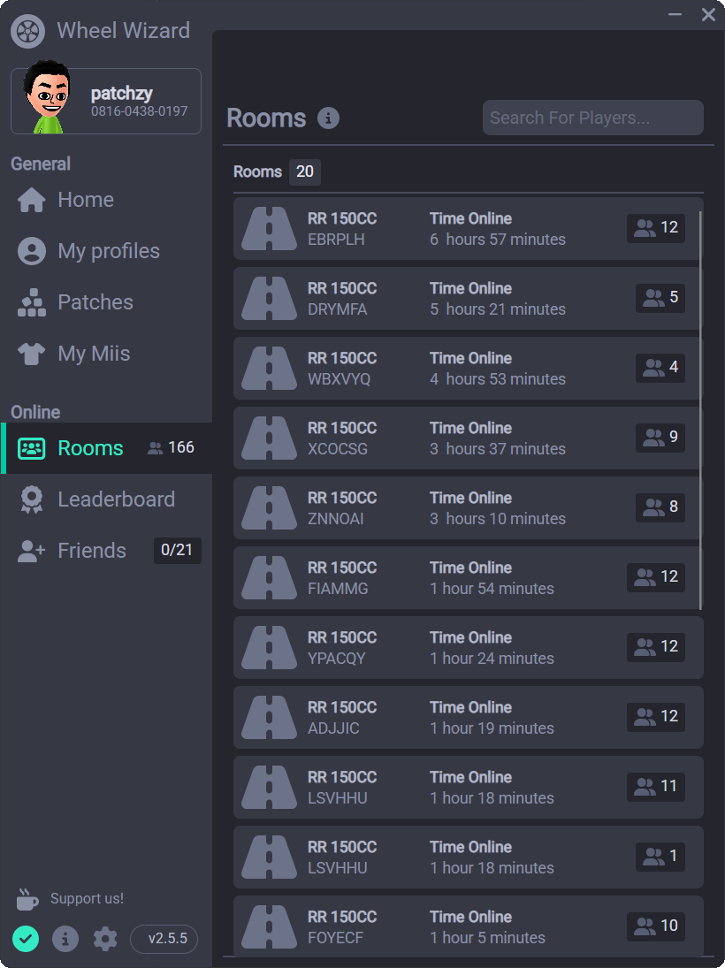Click the 9 players badge of XCOCSG
This screenshot has height=968, width=725.
(x=660, y=437)
